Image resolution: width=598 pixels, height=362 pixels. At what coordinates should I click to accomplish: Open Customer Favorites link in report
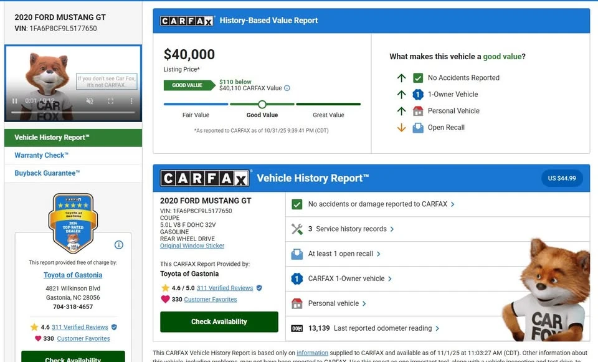tap(210, 300)
